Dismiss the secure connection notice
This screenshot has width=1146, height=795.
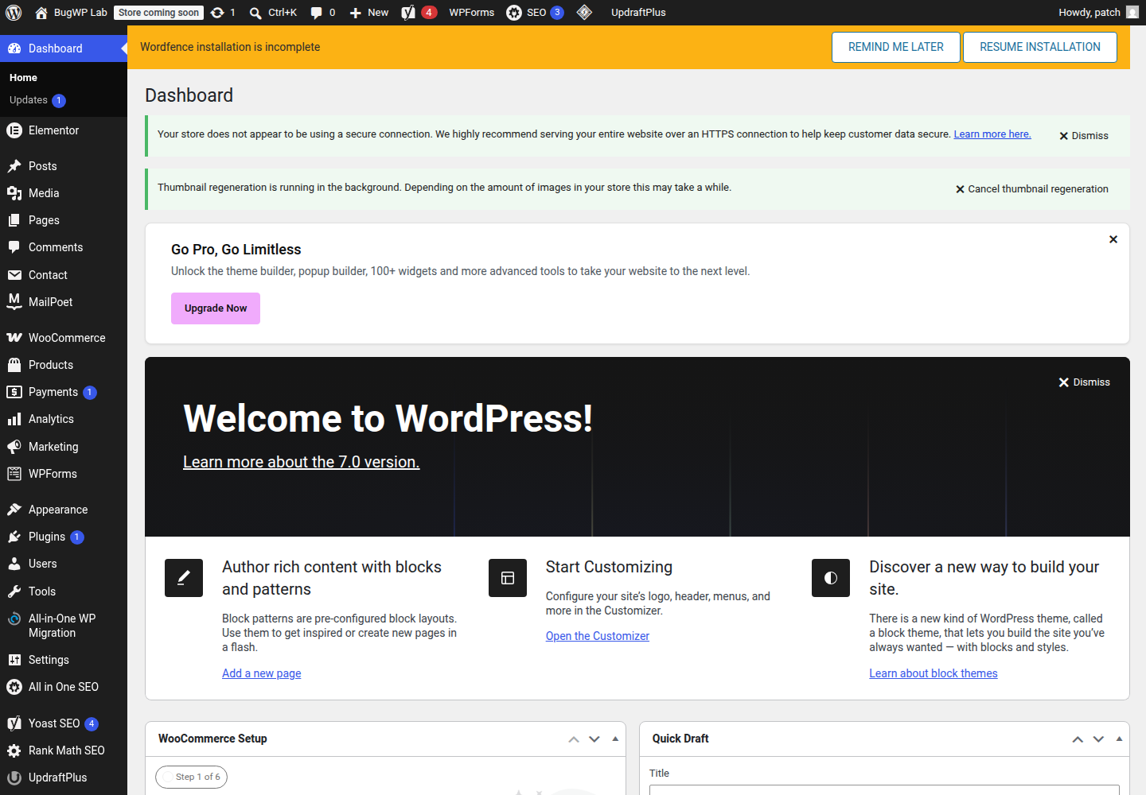[1084, 136]
